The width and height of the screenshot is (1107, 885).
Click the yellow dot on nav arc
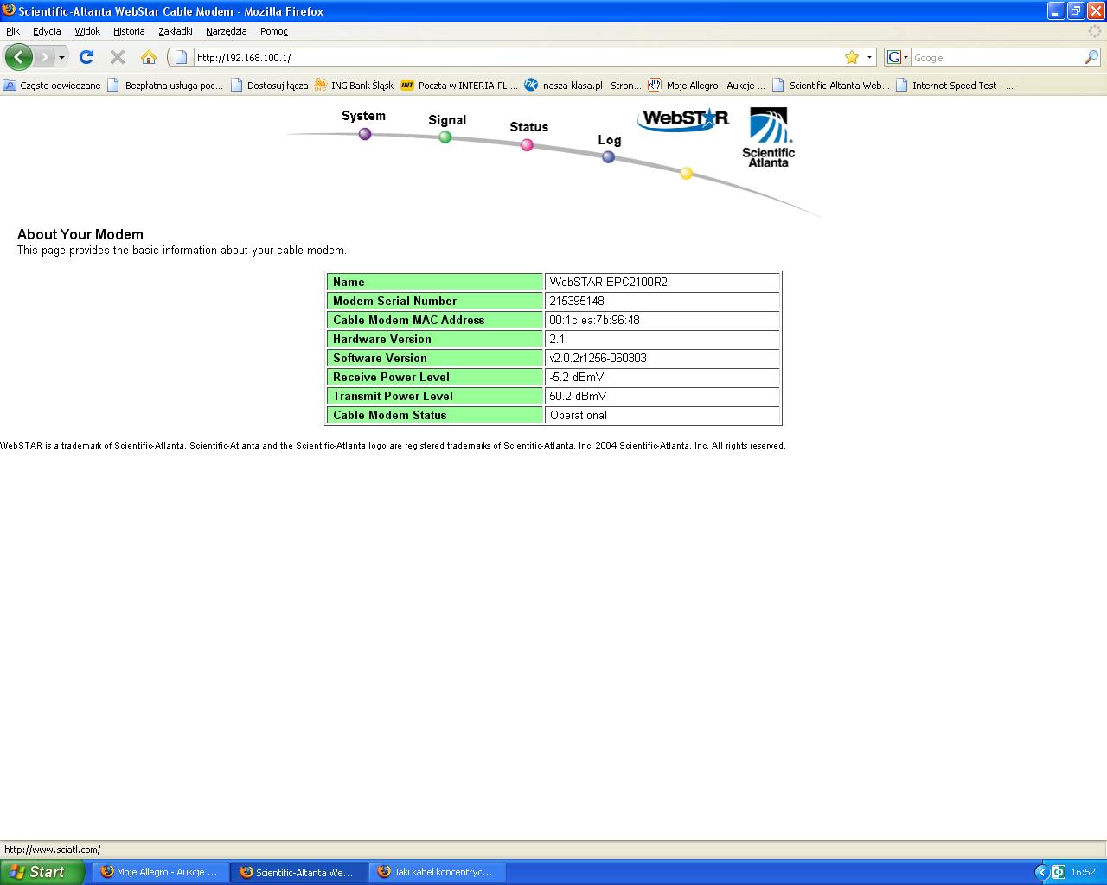pyautogui.click(x=686, y=173)
